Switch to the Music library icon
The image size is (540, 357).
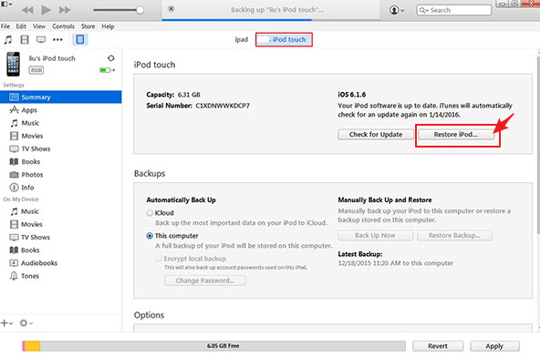coord(7,39)
